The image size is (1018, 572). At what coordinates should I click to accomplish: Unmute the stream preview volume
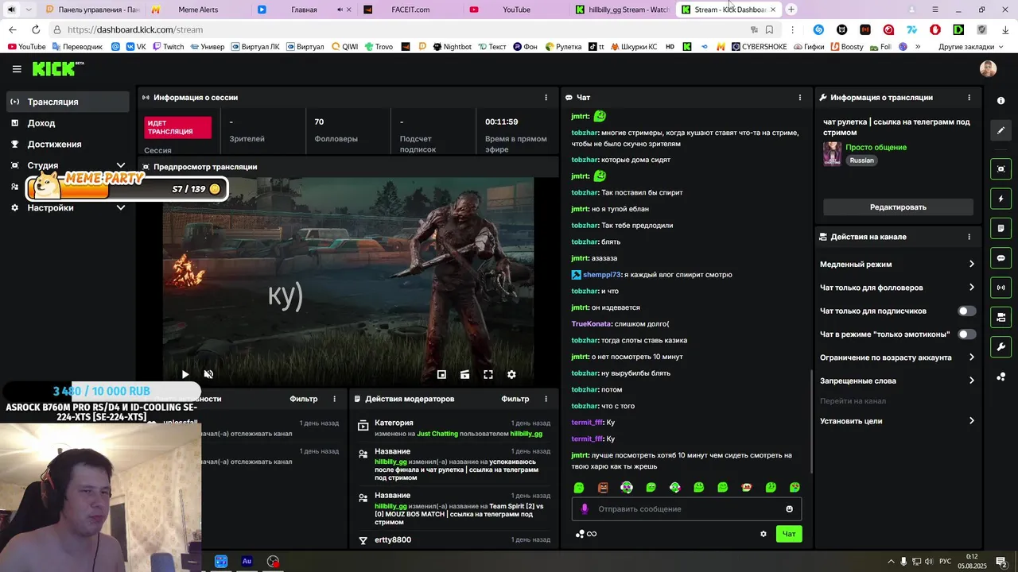tap(208, 374)
